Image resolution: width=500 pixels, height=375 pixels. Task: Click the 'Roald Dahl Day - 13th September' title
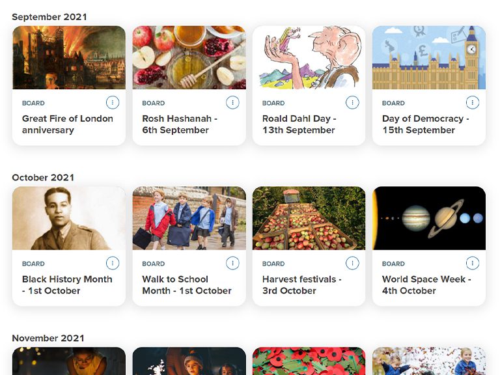[x=299, y=124]
